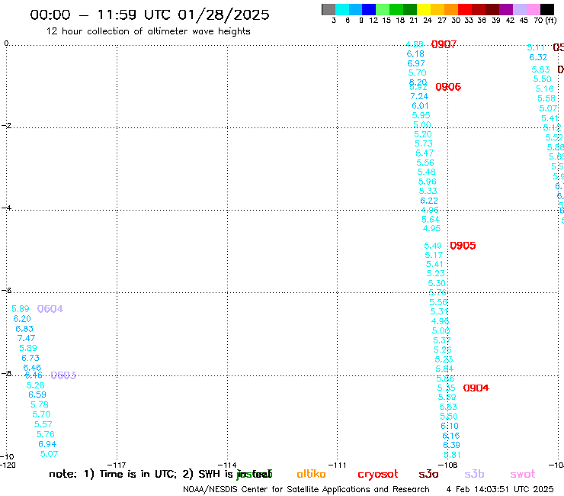This screenshot has height=496, width=564.
Task: Click the swot satellite legend label
Action: click(523, 474)
